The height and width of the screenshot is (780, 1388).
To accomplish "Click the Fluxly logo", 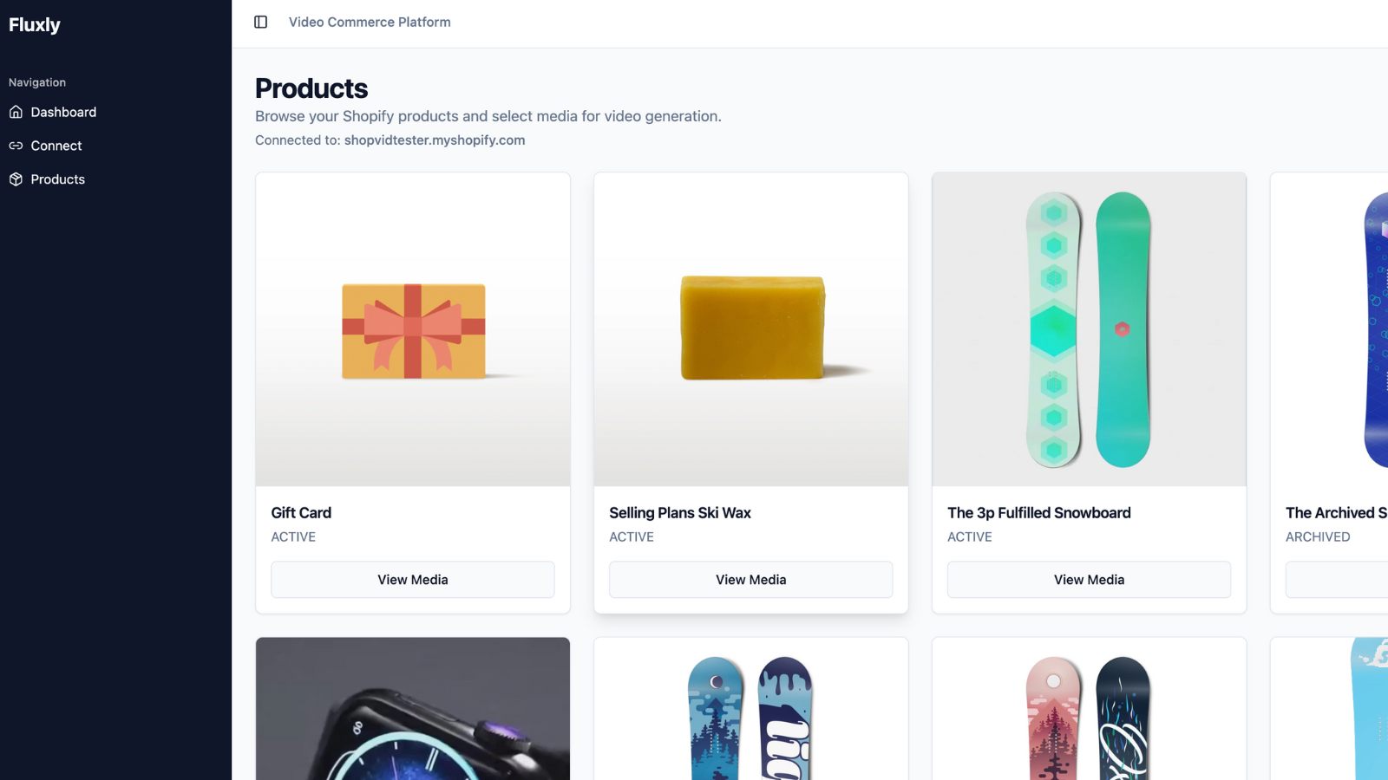I will point(35,25).
